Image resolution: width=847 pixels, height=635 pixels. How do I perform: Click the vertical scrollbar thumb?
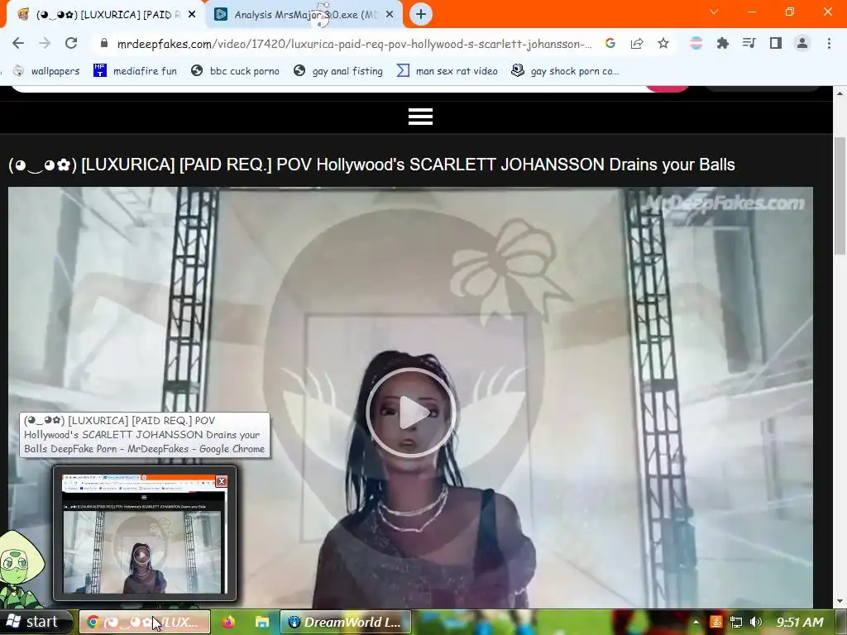click(840, 194)
